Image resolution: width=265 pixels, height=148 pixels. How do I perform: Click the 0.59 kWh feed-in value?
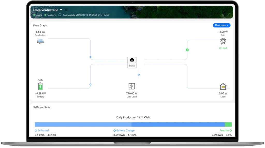[217, 135]
